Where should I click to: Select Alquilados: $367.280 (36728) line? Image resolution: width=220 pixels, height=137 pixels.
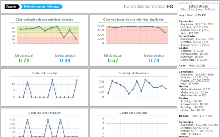pos(199,125)
